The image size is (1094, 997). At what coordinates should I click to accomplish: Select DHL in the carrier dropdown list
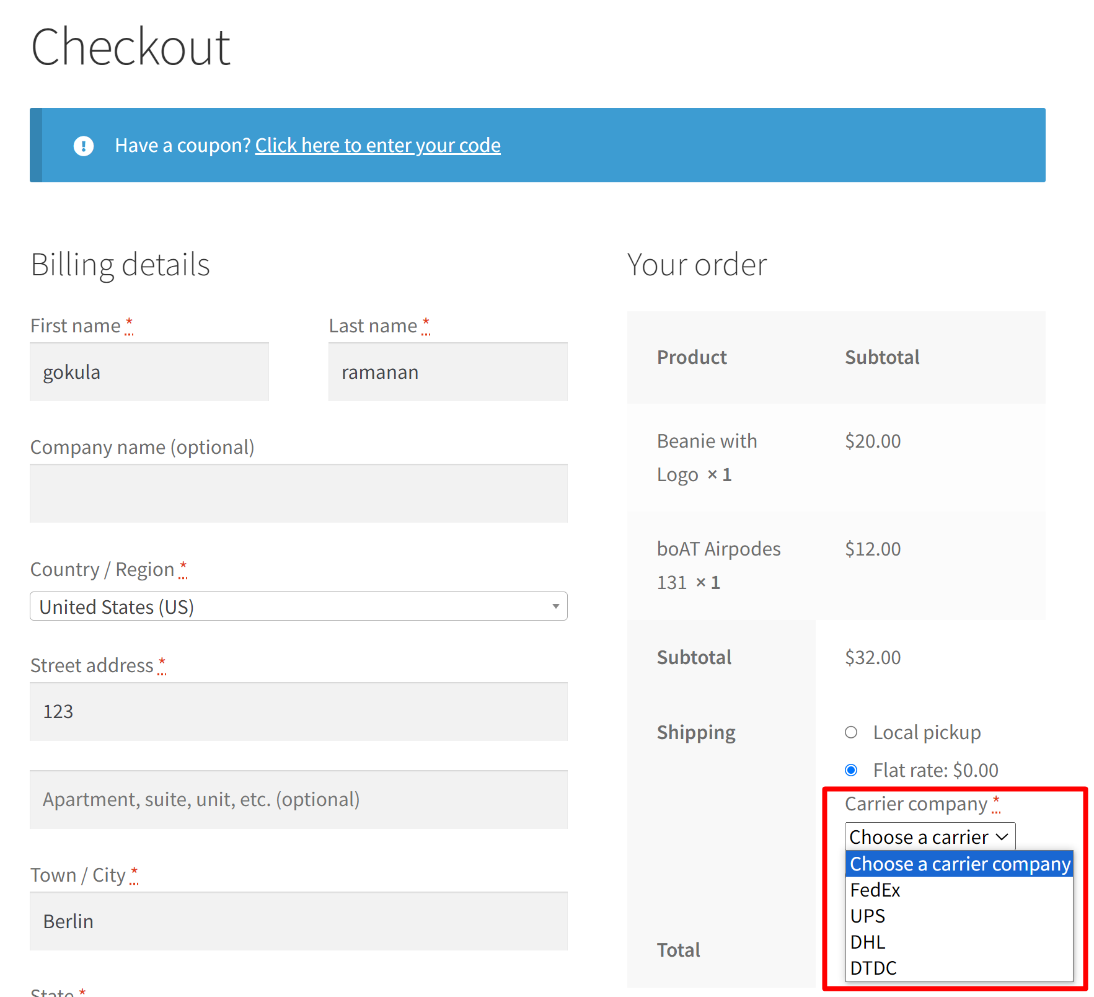click(867, 942)
